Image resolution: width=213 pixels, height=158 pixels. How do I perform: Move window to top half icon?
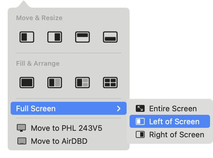[83, 37]
